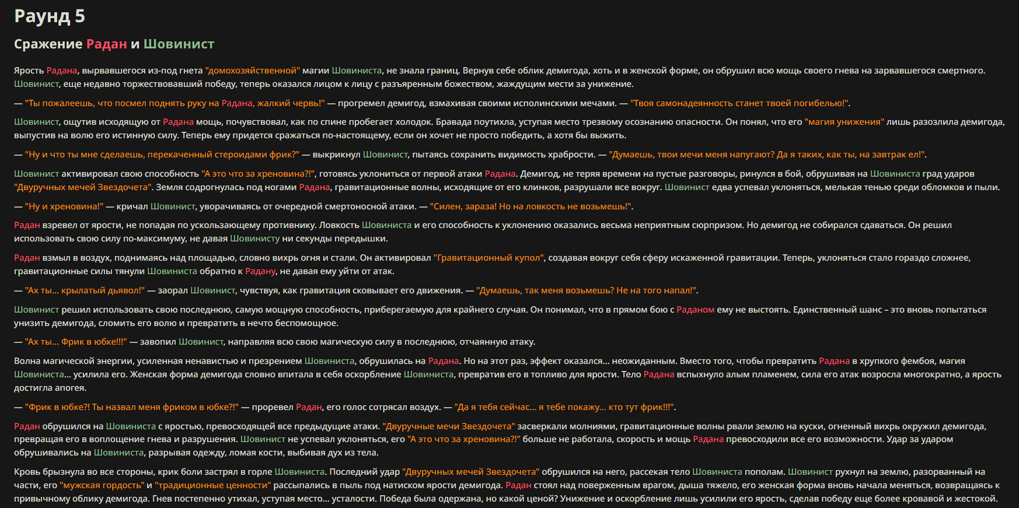1019x508 pixels.
Task: Click green "Шовинист" after "завопил"
Action: pos(201,342)
